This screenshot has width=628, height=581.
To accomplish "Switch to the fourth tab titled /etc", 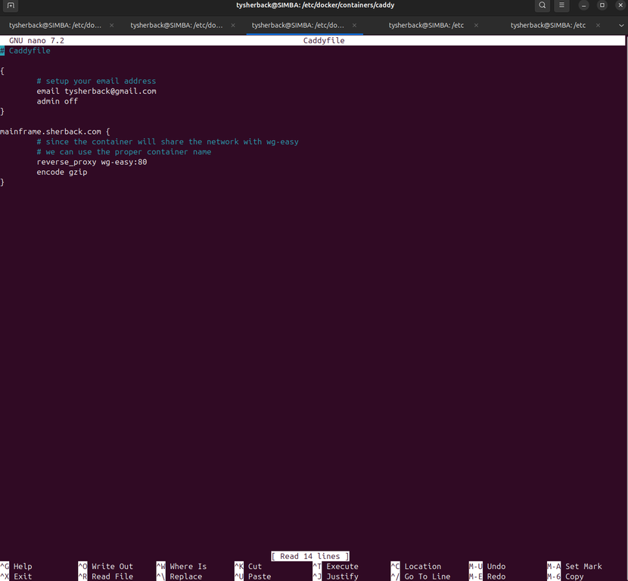I will tap(426, 25).
